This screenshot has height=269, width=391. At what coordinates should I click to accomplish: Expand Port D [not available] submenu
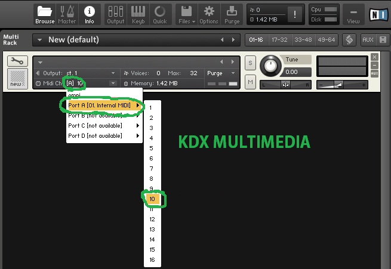point(104,136)
